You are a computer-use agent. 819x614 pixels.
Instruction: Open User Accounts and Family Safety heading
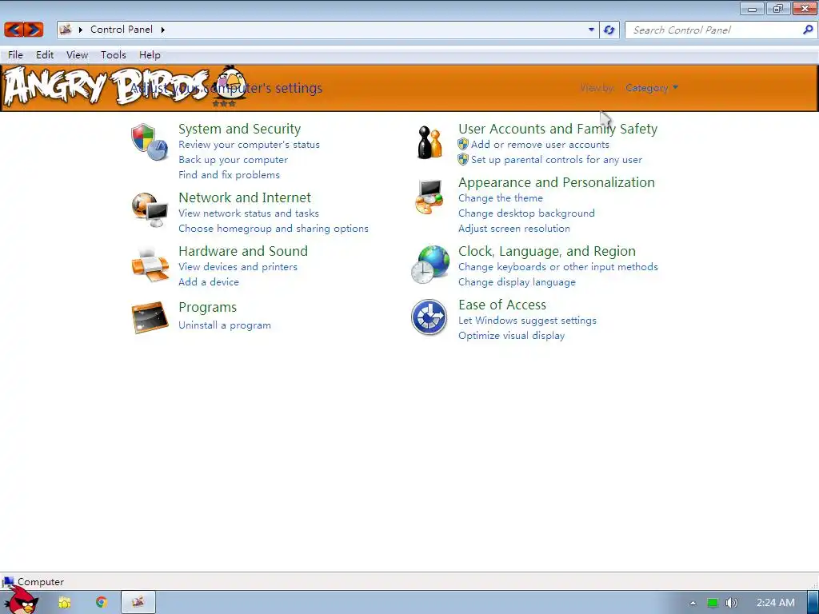(557, 129)
